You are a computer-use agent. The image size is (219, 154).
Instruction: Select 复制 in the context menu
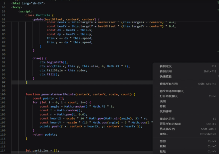point(186,146)
